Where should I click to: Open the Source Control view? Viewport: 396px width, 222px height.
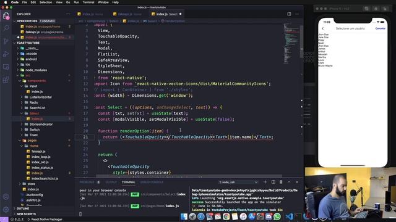point(6,41)
